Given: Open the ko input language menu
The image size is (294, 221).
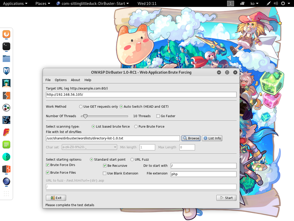Looking at the screenshot, I should (x=254, y=3).
